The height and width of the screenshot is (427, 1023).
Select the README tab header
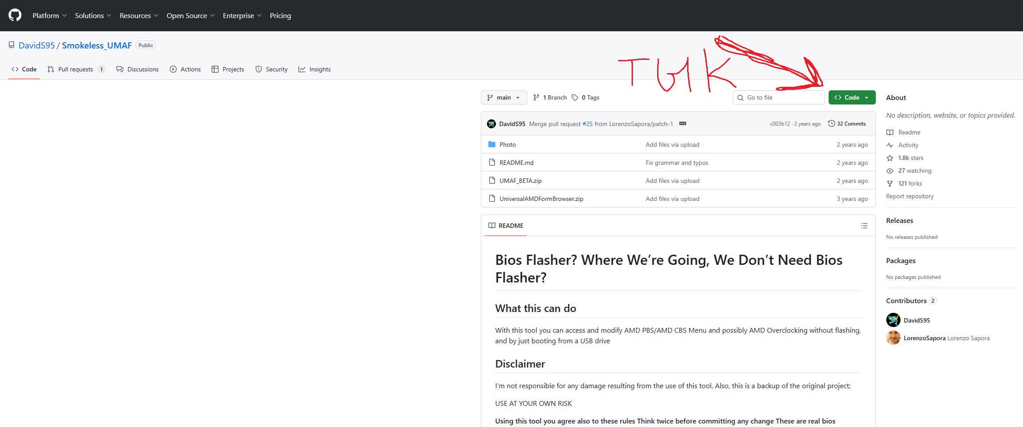tap(506, 226)
